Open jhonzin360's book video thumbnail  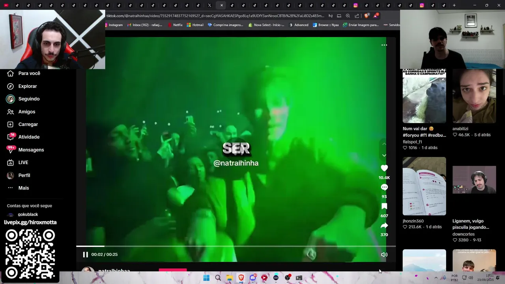(424, 186)
